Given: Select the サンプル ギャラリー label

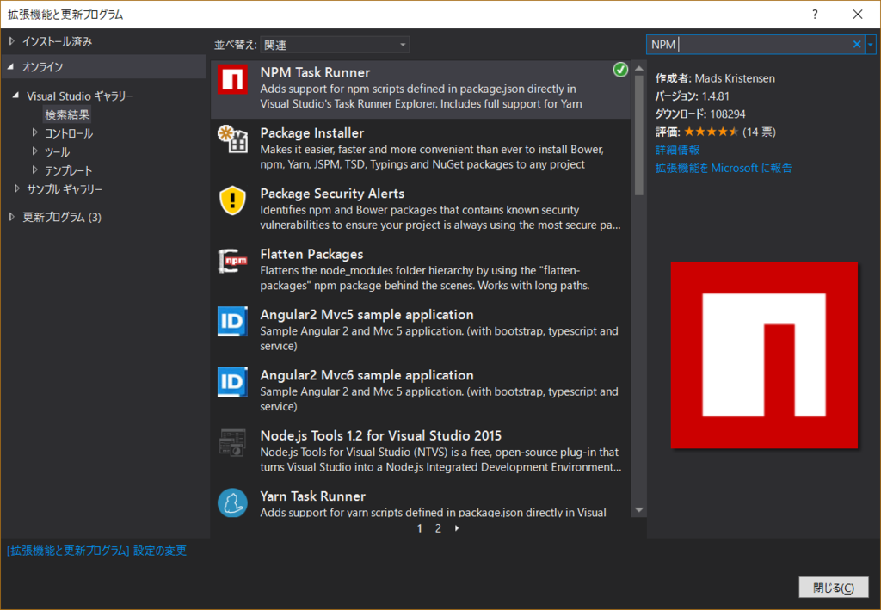Looking at the screenshot, I should (64, 189).
